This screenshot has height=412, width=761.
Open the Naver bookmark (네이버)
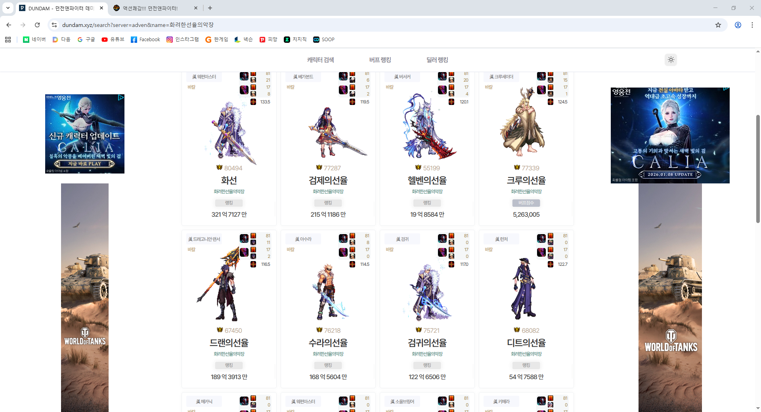(x=34, y=40)
